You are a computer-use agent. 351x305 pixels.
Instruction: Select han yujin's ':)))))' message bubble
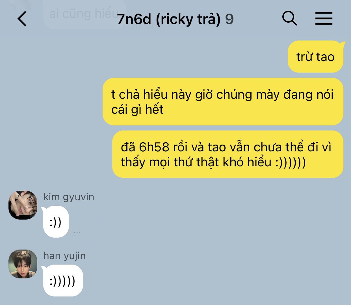pyautogui.click(x=62, y=281)
